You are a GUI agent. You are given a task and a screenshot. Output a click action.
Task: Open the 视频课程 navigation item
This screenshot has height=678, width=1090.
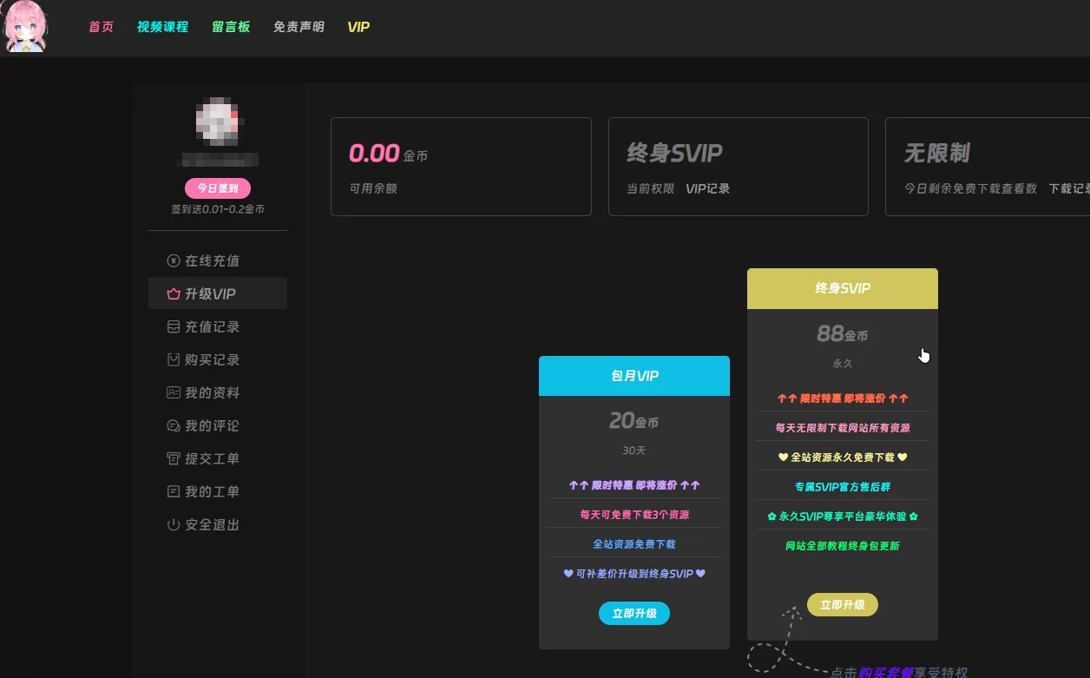point(162,27)
